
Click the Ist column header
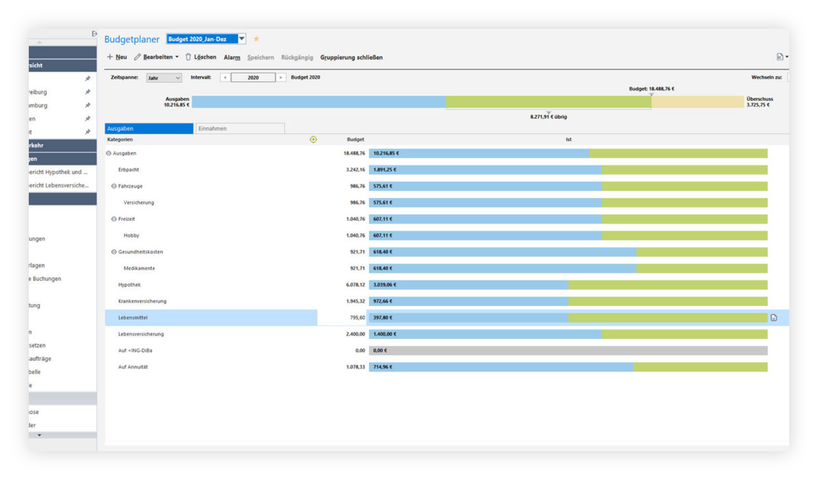click(568, 140)
